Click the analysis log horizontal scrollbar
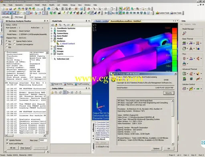Screen dimensions: 205x157 pos(26,135)
